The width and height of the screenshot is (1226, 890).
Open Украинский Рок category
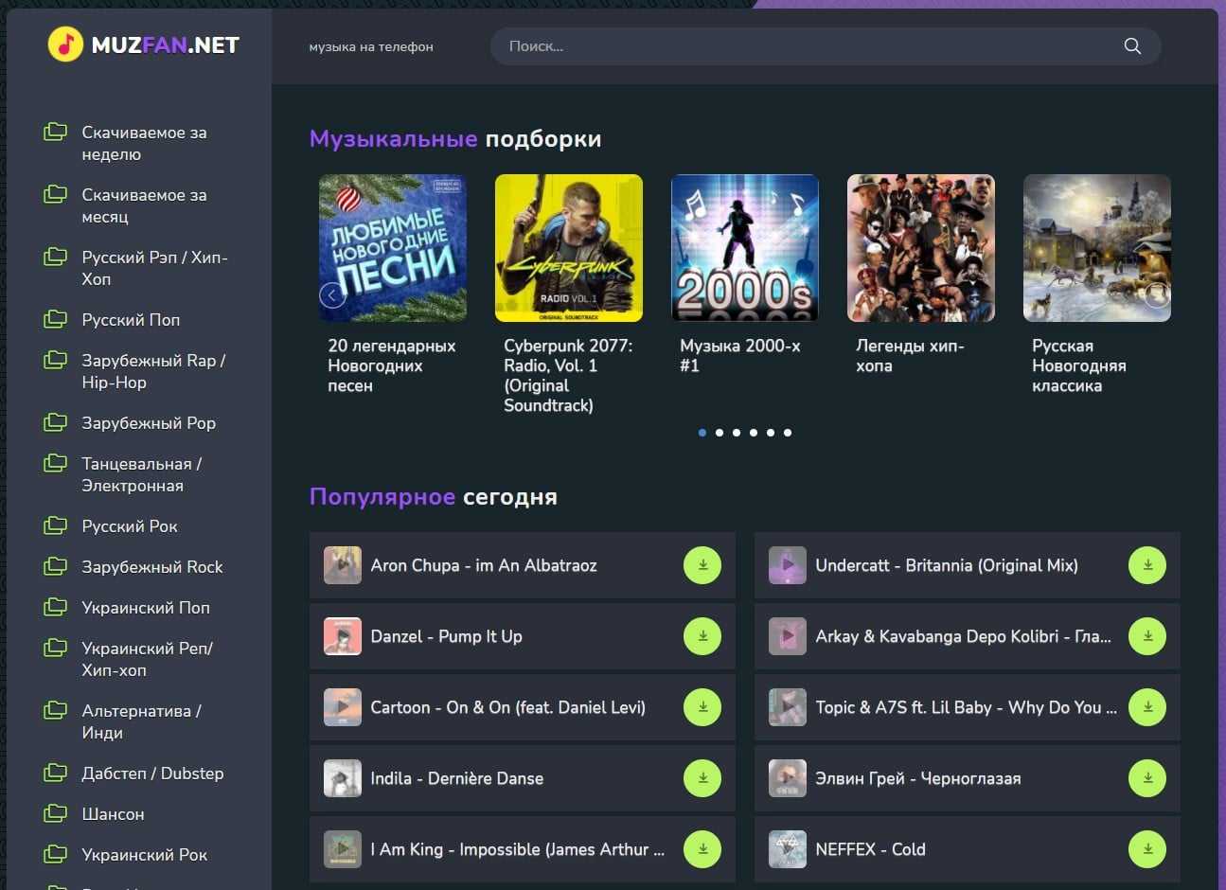click(x=144, y=855)
